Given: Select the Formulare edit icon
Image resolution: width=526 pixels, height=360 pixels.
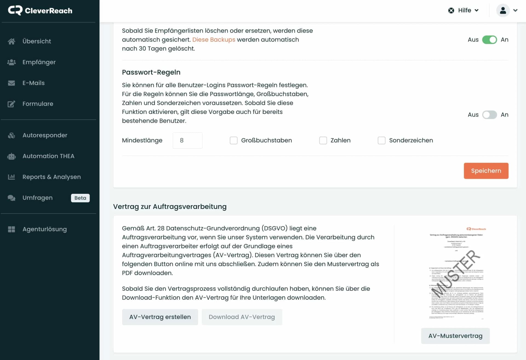Looking at the screenshot, I should [11, 104].
